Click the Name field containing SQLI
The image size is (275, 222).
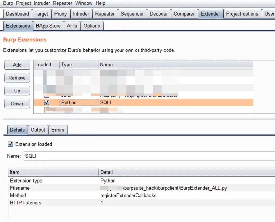pyautogui.click(x=149, y=156)
